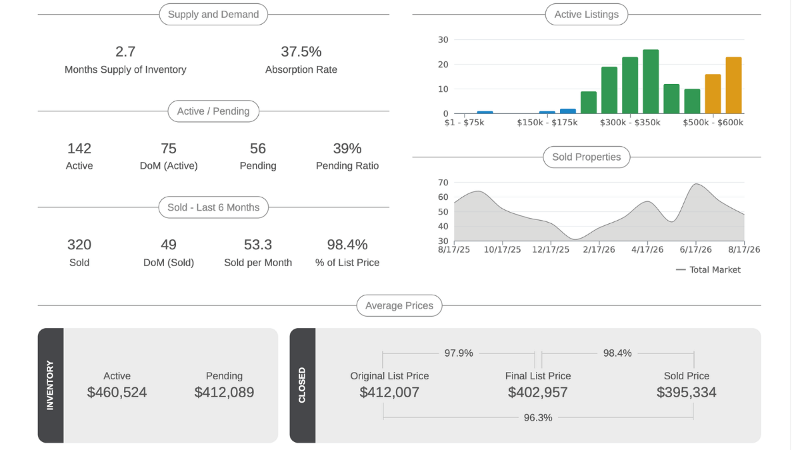This screenshot has height=450, width=800.
Task: Click the 142 Active count
Action: (79, 148)
